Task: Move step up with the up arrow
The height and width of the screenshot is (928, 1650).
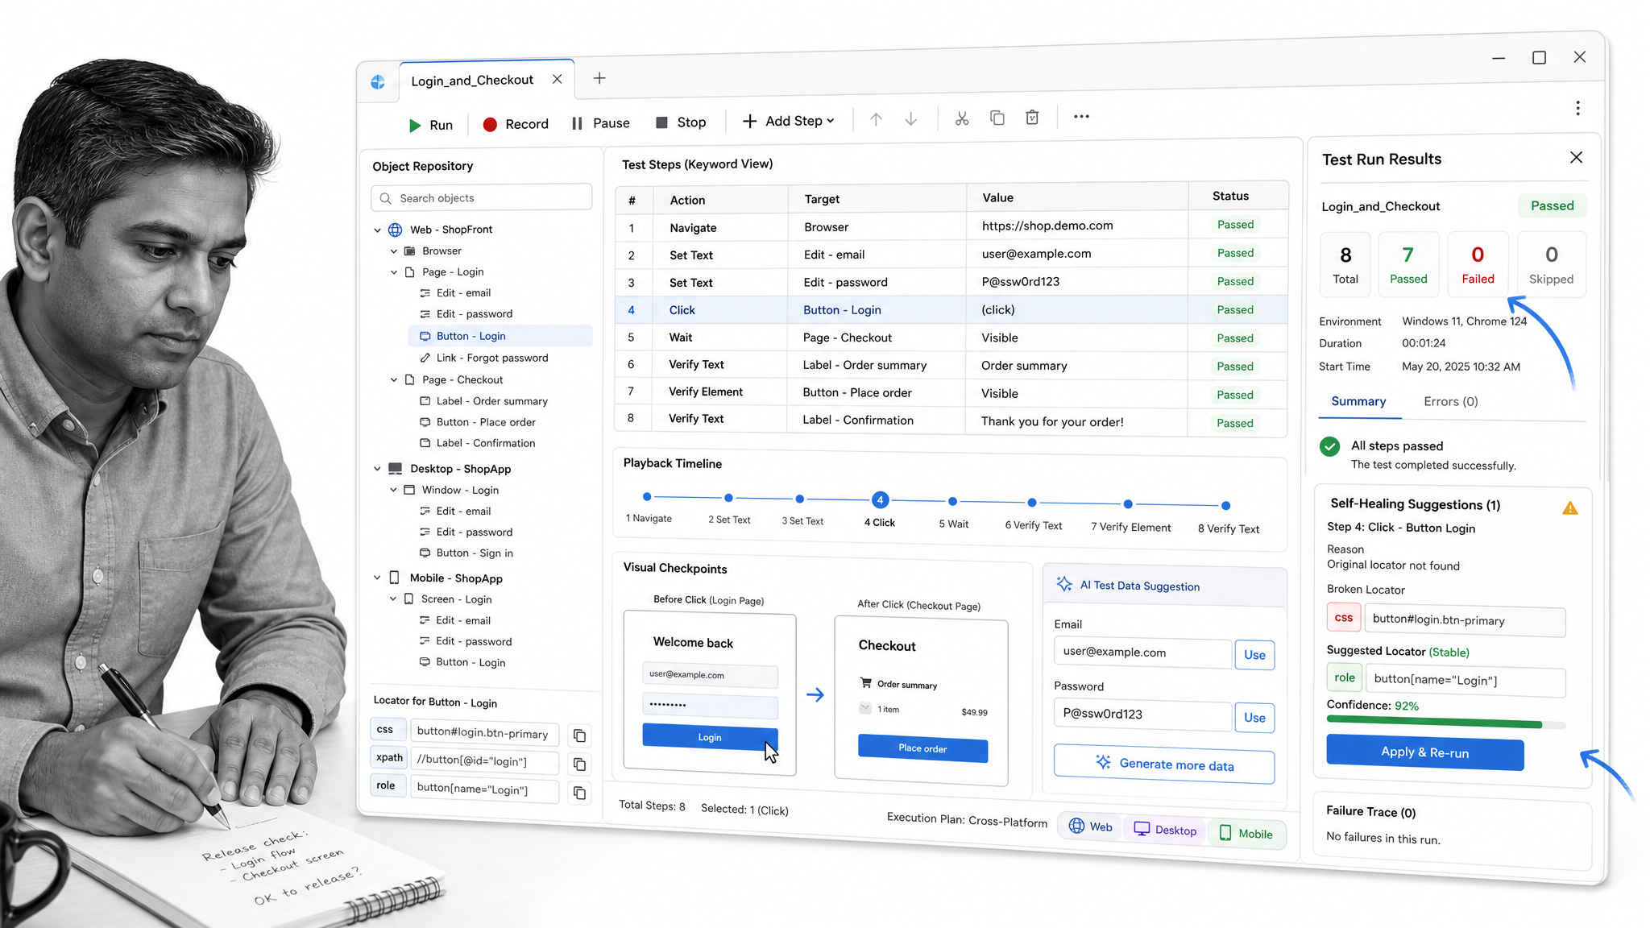Action: click(876, 119)
